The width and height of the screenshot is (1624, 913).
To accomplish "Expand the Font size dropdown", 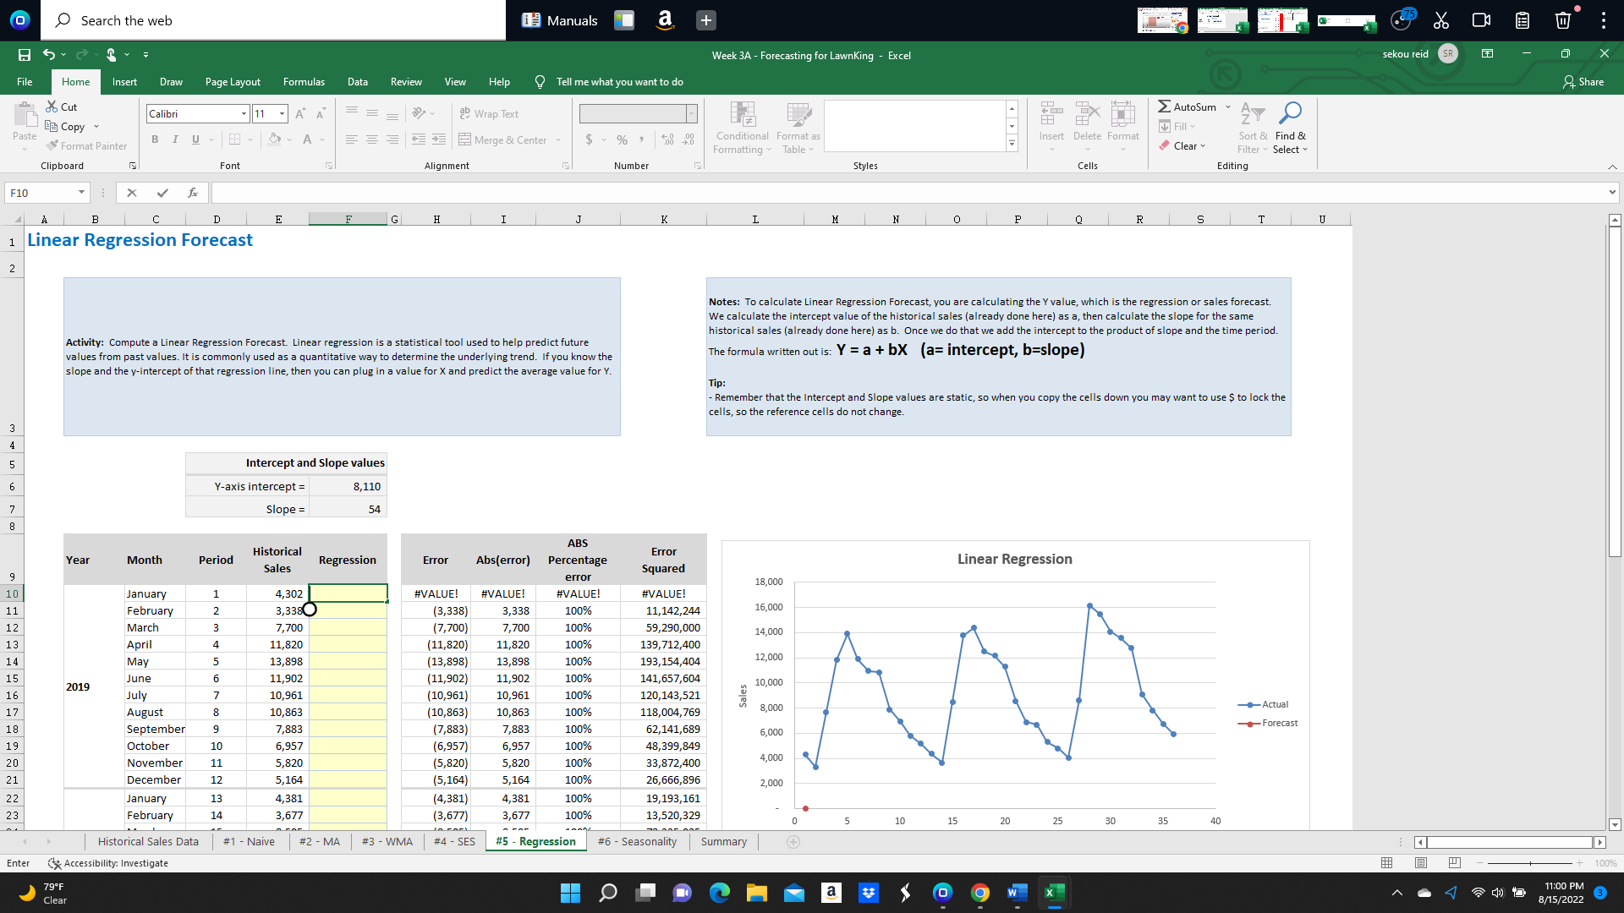I will pos(281,114).
